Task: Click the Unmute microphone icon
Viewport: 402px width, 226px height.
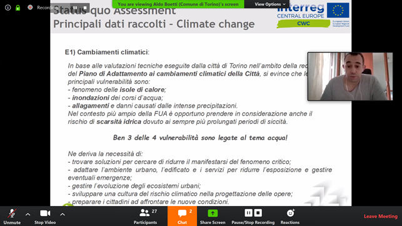Action: click(x=12, y=213)
